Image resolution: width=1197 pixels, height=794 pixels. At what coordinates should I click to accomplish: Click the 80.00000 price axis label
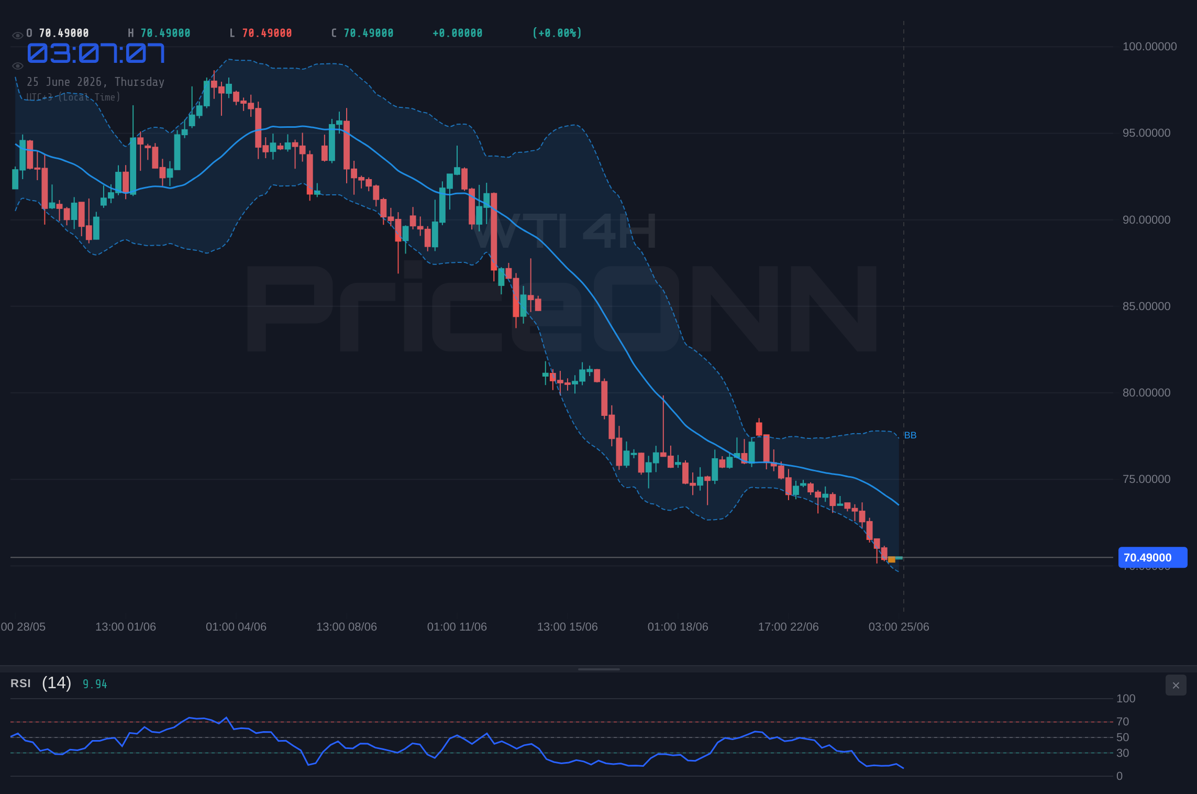point(1146,393)
